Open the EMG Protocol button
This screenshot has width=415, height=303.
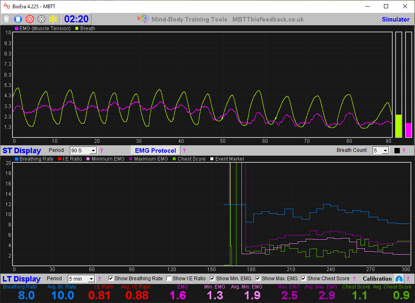(x=155, y=150)
